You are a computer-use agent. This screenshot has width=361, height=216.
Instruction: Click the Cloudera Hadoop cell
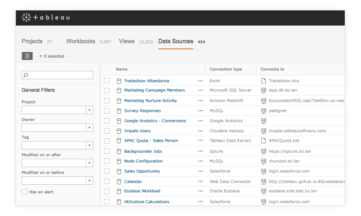coord(227,131)
